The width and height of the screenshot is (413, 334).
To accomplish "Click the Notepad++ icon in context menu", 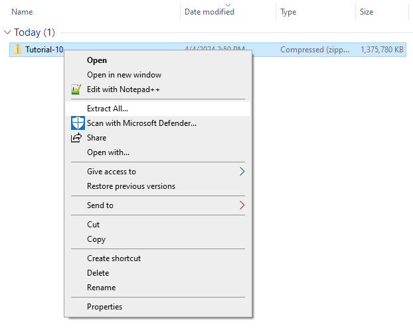I will pyautogui.click(x=76, y=89).
